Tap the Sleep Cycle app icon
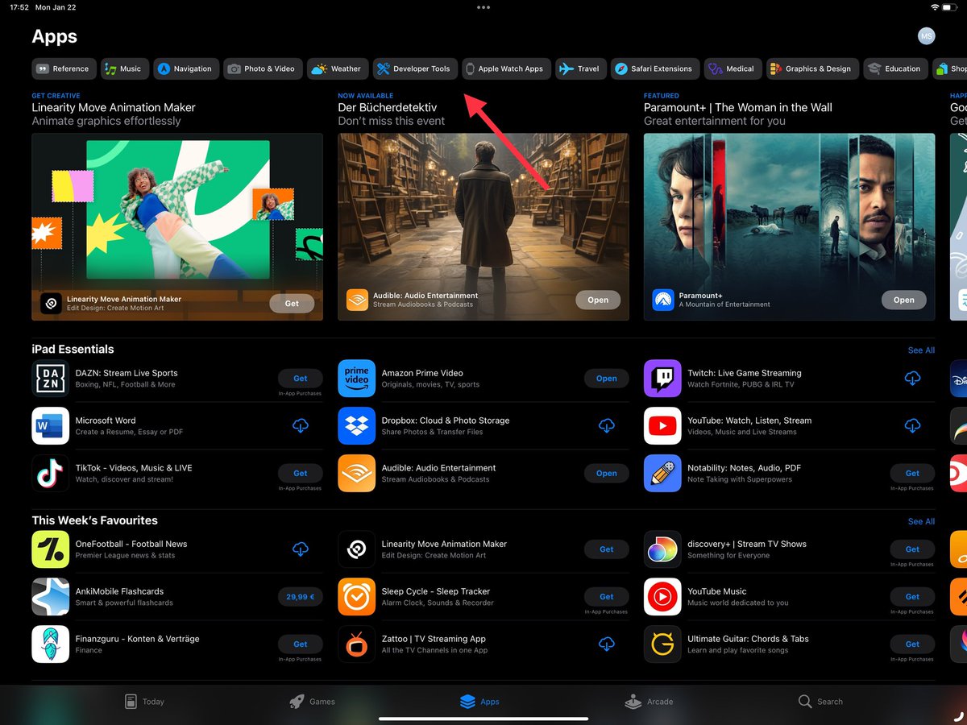This screenshot has width=967, height=725. point(357,597)
